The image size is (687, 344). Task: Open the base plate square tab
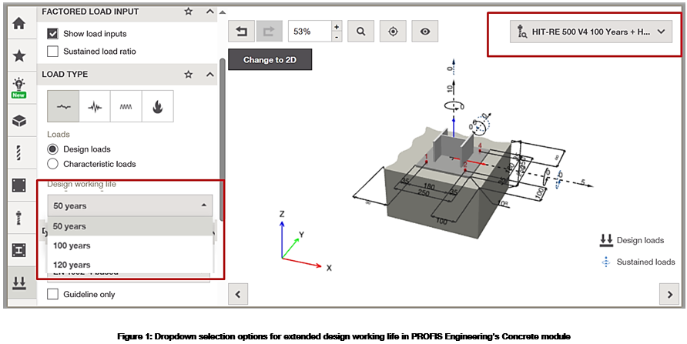tap(18, 185)
